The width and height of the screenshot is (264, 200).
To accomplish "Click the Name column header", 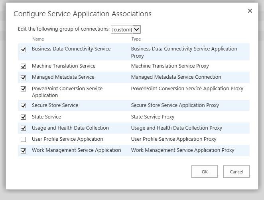I will [38, 39].
